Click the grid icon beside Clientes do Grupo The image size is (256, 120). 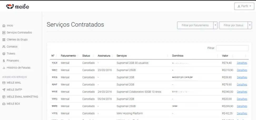pyautogui.click(x=4, y=40)
